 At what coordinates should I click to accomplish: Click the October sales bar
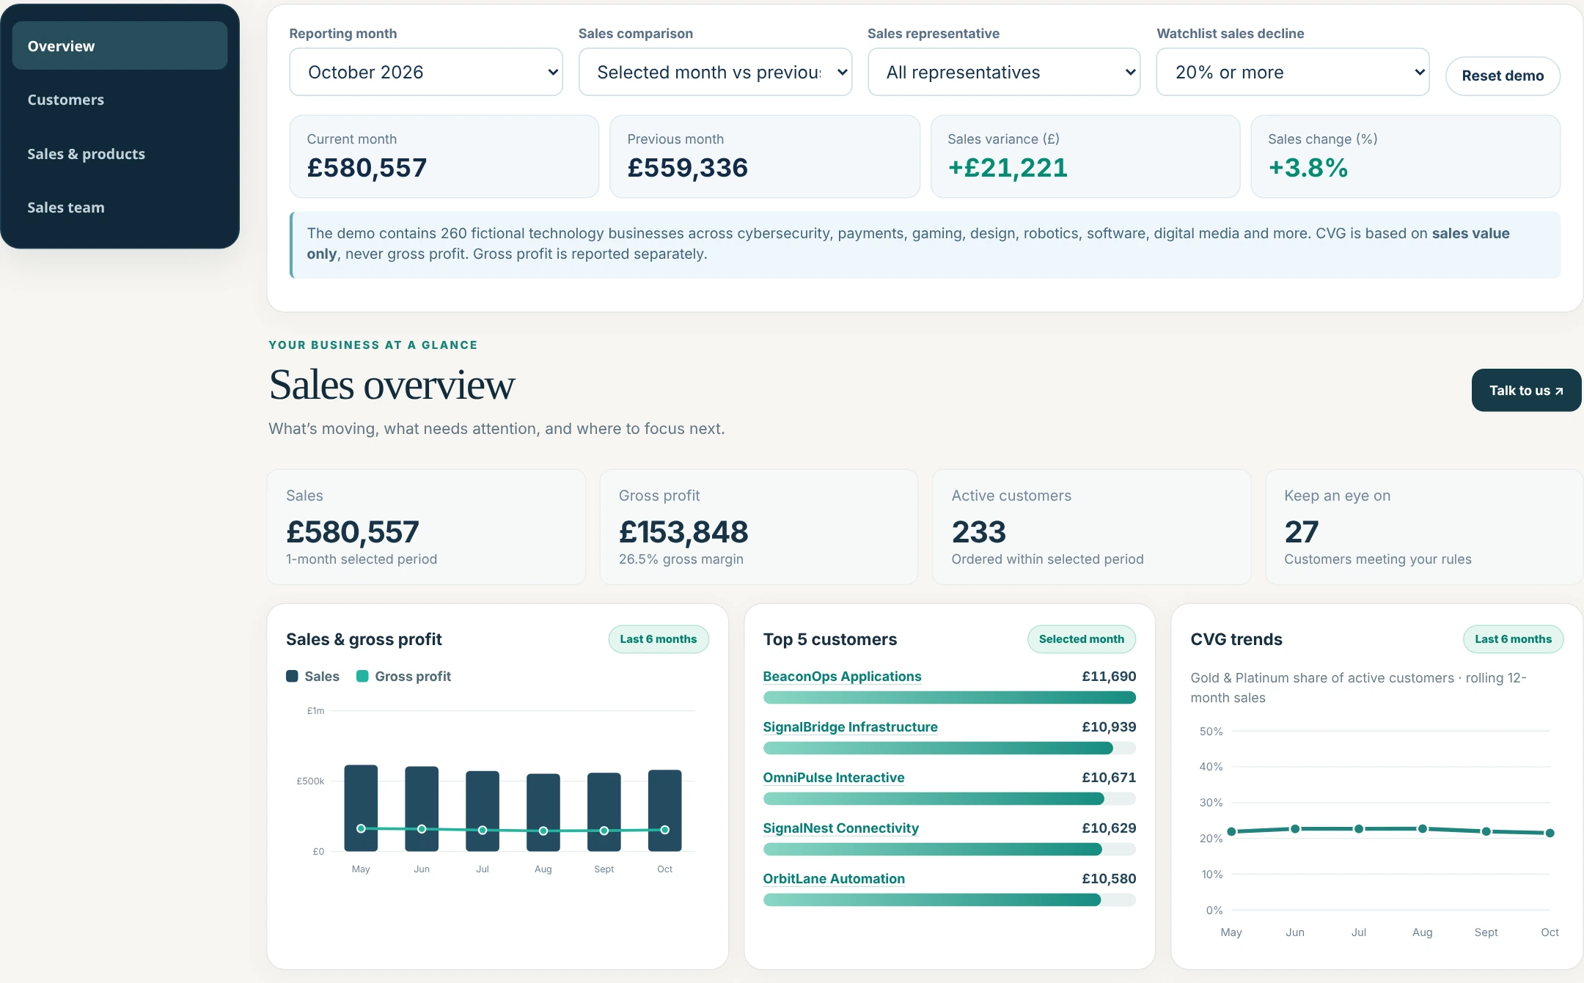coord(664,810)
